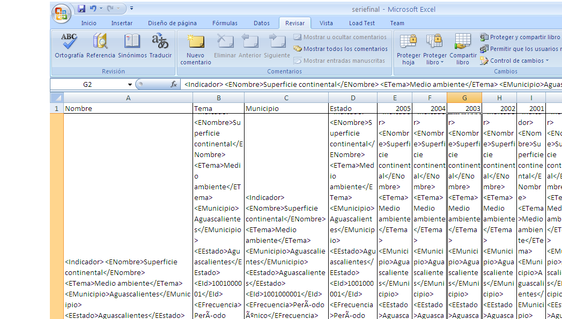Open the Datos ribbon tab
Viewport: 562px width, 319px height.
[262, 23]
